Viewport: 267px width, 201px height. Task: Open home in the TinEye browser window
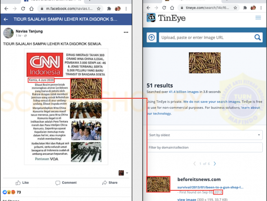(172, 8)
